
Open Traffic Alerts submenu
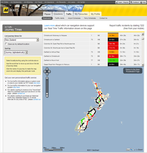pyautogui.click(x=59, y=18)
